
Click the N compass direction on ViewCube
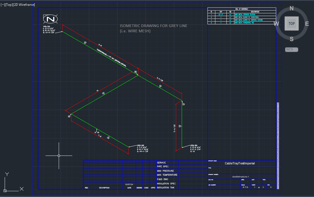coord(292,8)
